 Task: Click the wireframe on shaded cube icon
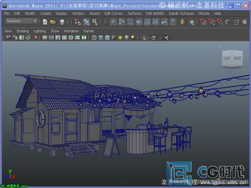[x=107, y=38]
